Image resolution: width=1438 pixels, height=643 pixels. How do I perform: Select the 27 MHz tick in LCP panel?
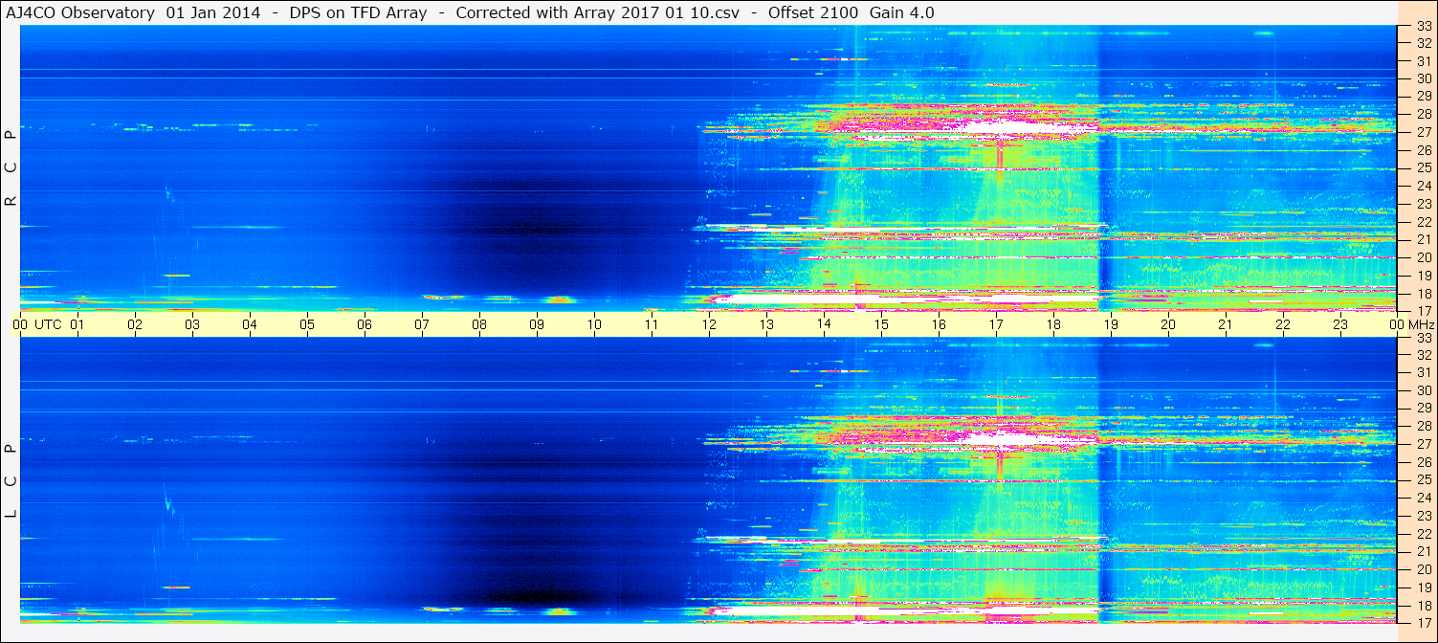click(1423, 444)
